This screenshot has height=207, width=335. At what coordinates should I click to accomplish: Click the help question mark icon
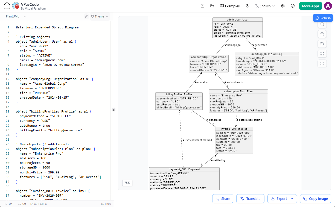coord(293,6)
